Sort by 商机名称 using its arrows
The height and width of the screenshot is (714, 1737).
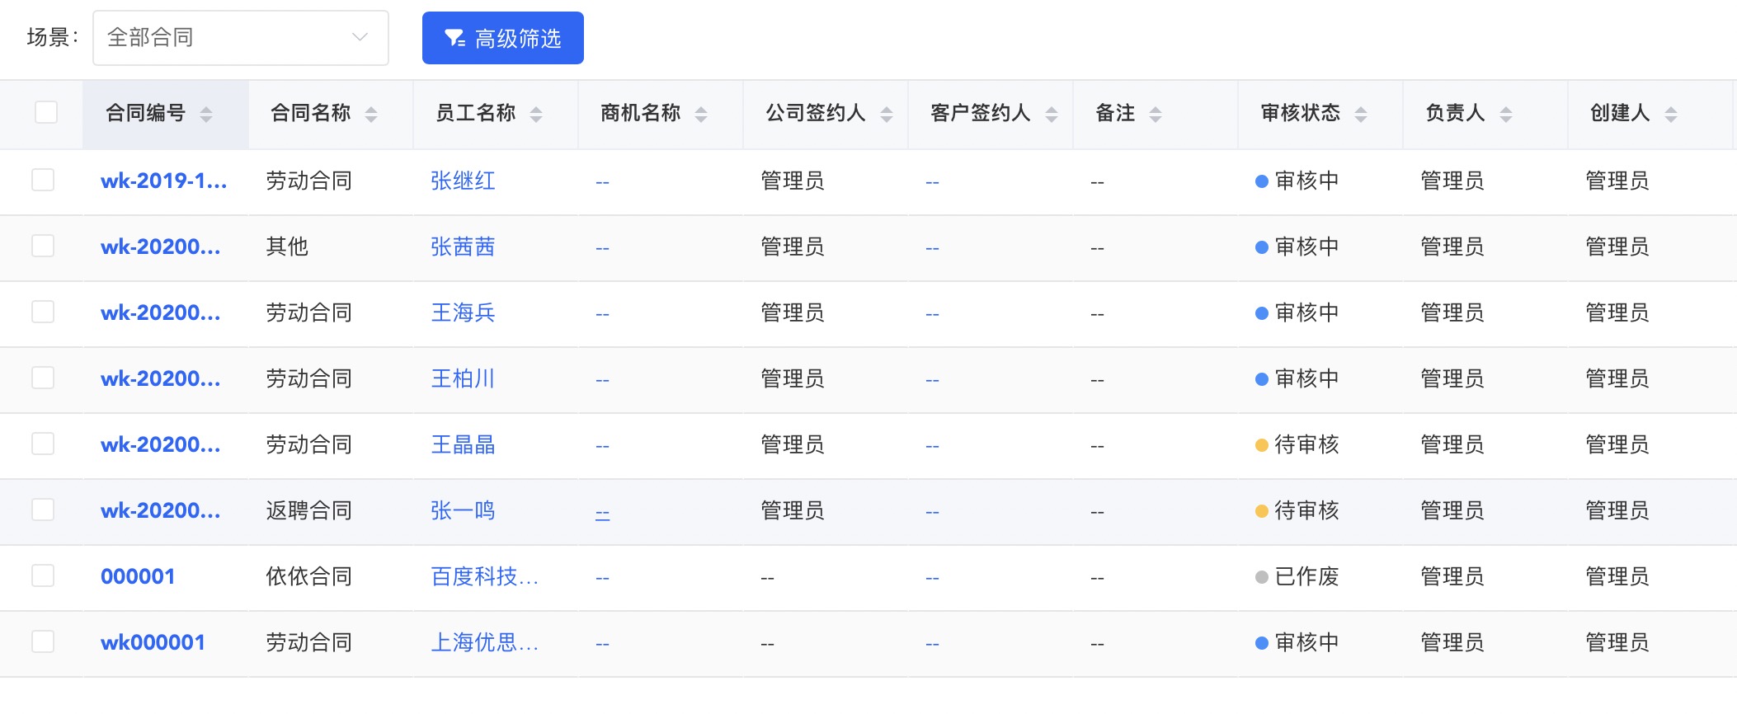[701, 115]
